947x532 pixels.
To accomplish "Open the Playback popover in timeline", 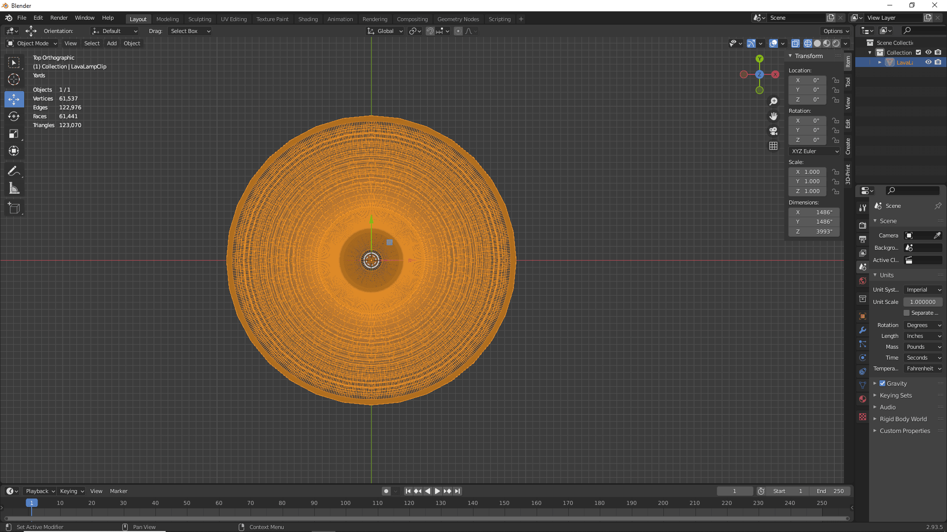I will (40, 491).
